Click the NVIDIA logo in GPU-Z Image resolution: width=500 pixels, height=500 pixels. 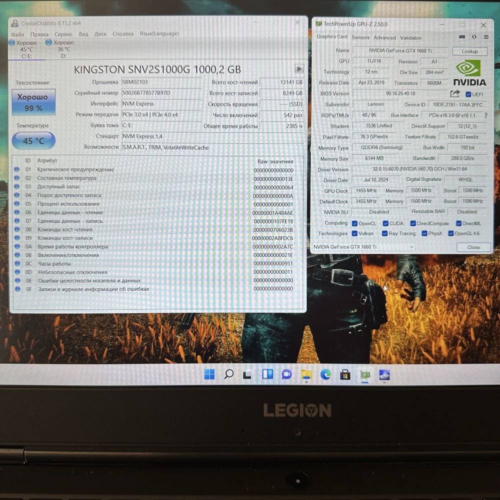[x=469, y=73]
